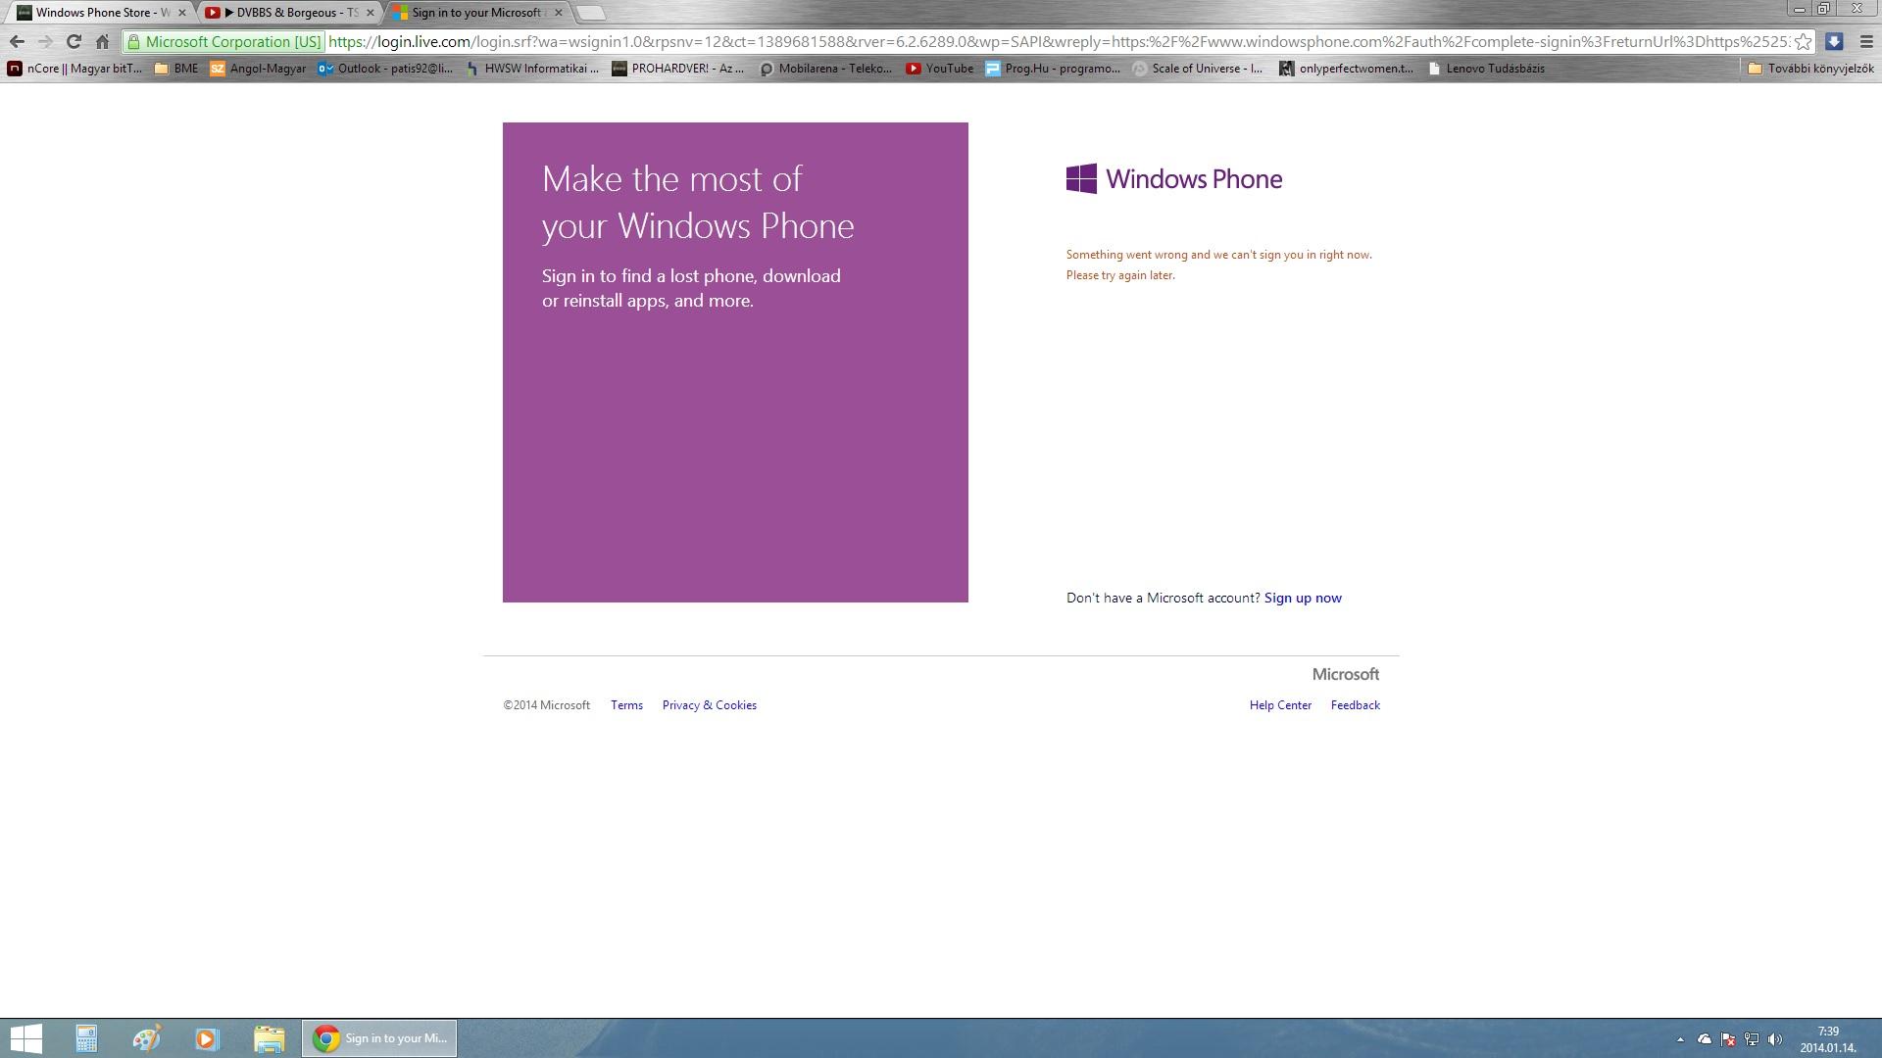
Task: Open the YouTube bookmark
Action: click(x=939, y=69)
